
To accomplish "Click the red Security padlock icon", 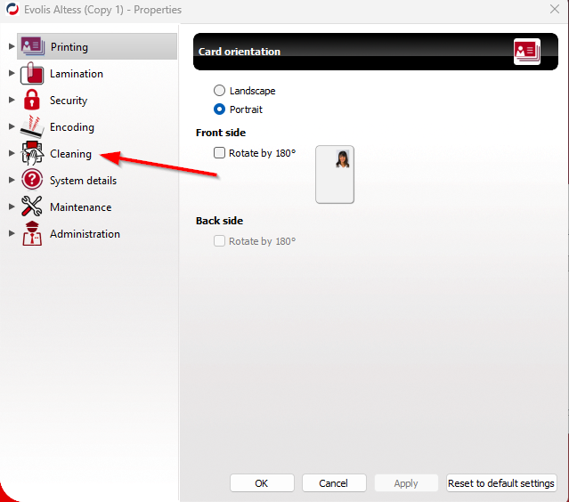I will coord(31,100).
